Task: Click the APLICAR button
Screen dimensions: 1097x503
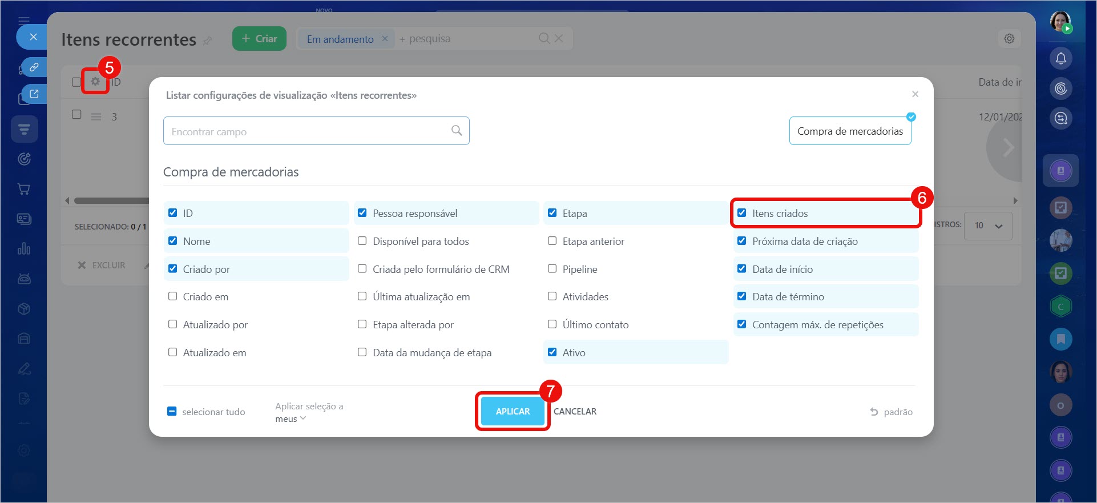Action: pos(513,412)
